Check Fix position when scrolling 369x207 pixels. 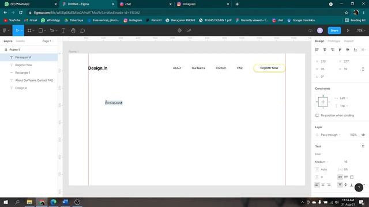[317, 115]
